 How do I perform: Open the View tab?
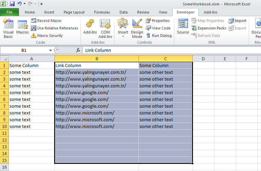tap(163, 12)
